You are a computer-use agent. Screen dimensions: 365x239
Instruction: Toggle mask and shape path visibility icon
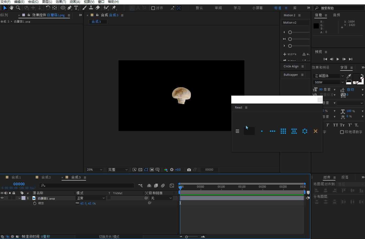146,170
